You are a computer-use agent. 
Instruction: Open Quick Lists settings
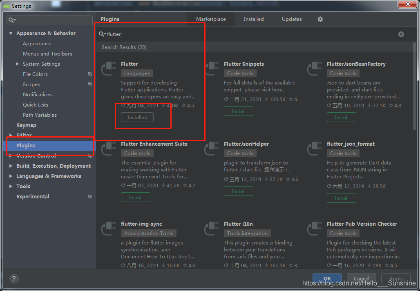pos(36,104)
